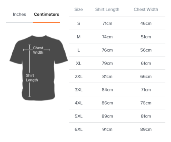Click the Shirt Length column header
171x142 pixels.
coord(107,10)
